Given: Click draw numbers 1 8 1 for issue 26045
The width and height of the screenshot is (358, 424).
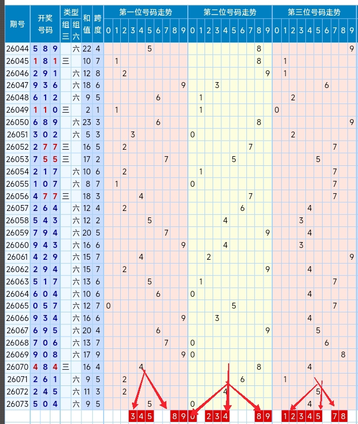Looking at the screenshot, I should (x=45, y=61).
